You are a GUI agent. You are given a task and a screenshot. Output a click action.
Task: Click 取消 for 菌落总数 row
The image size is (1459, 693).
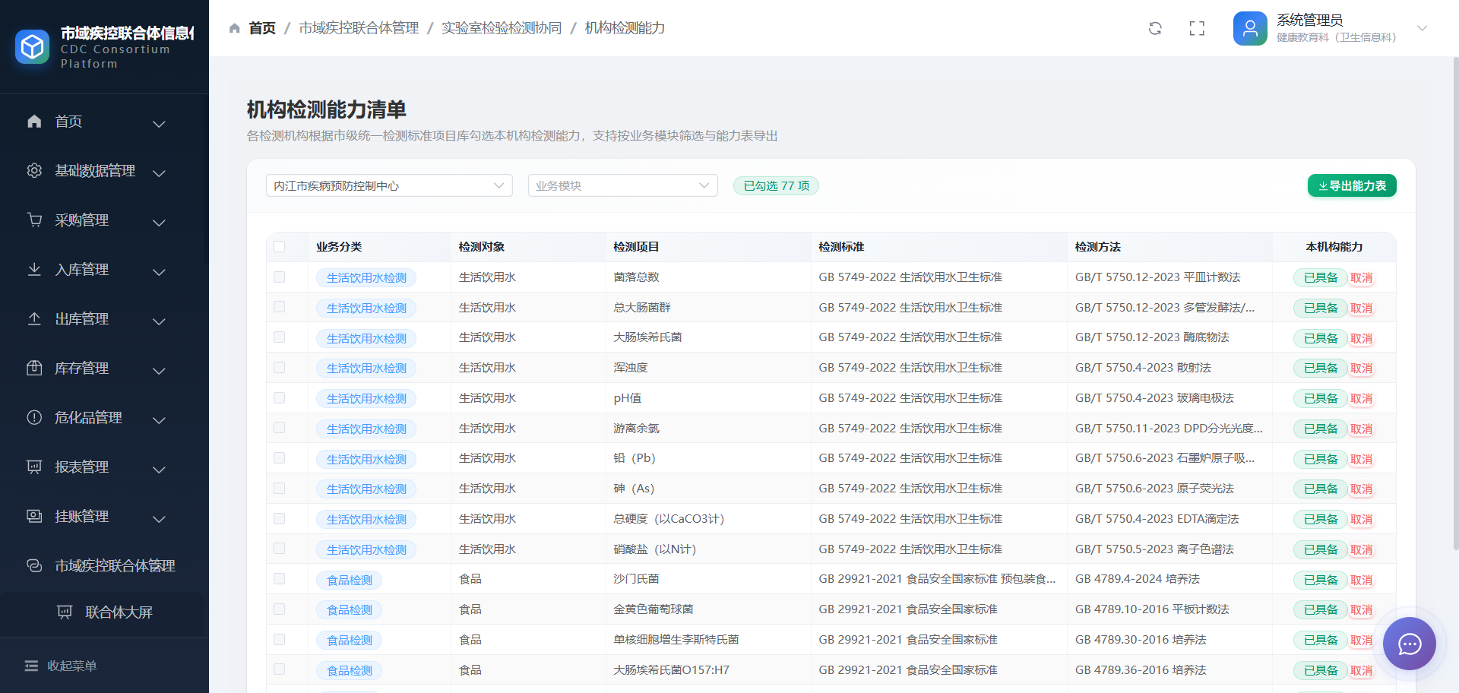tap(1361, 278)
